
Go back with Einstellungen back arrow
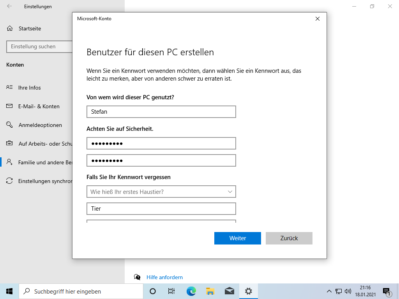pos(9,6)
